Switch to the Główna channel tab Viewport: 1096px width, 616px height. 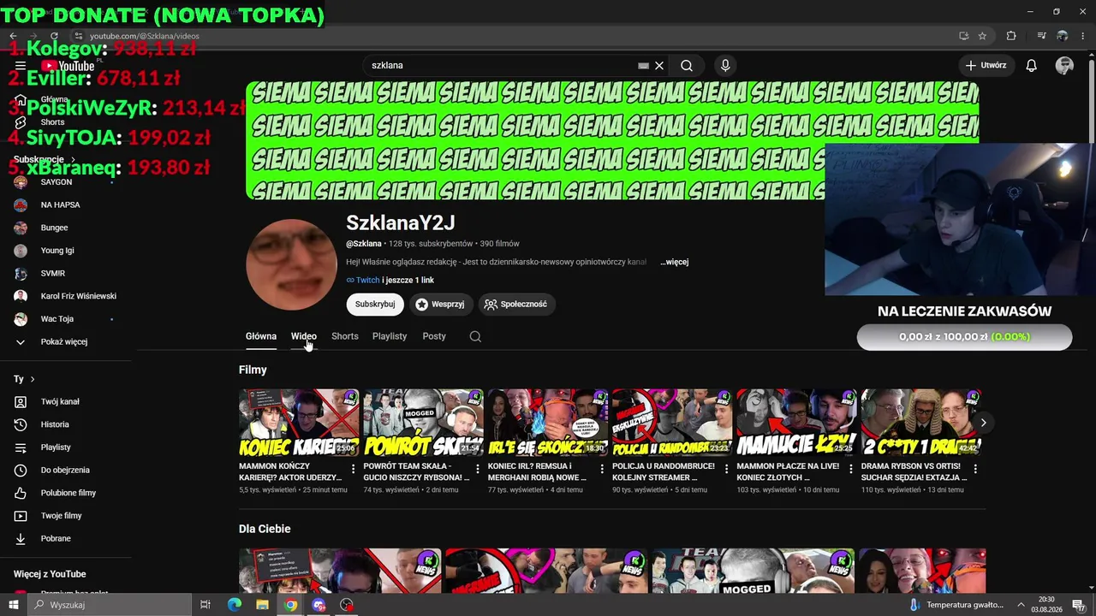click(261, 336)
